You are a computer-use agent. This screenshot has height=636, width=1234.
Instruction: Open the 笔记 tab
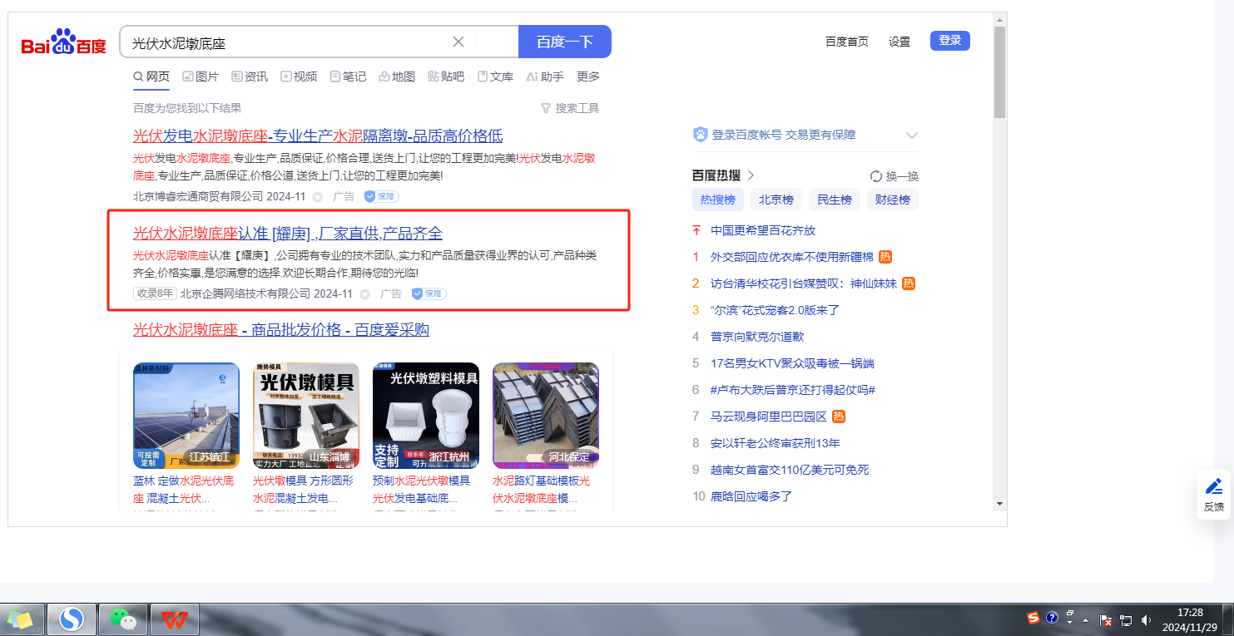(348, 76)
